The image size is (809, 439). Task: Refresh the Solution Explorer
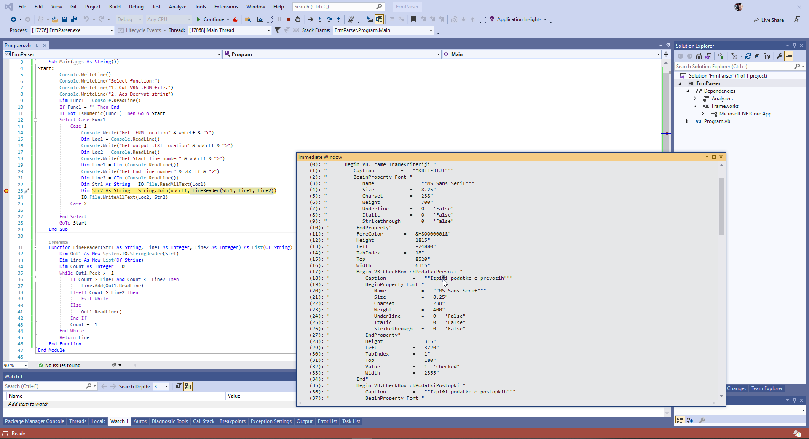pyautogui.click(x=748, y=56)
